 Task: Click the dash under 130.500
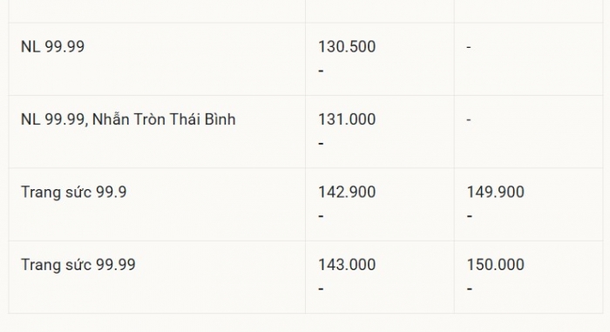click(321, 71)
